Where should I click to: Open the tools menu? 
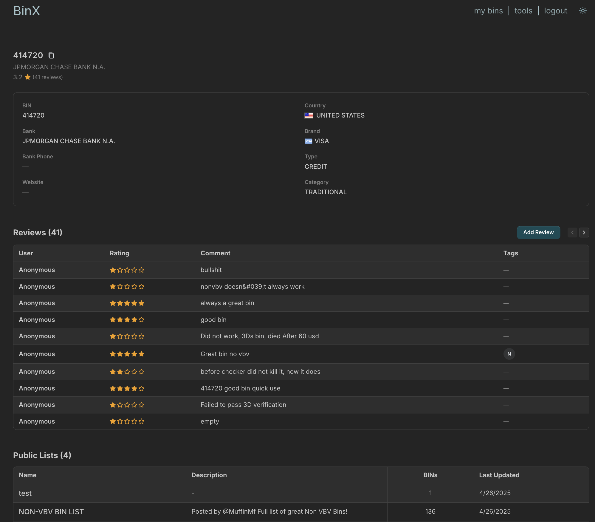tap(523, 11)
